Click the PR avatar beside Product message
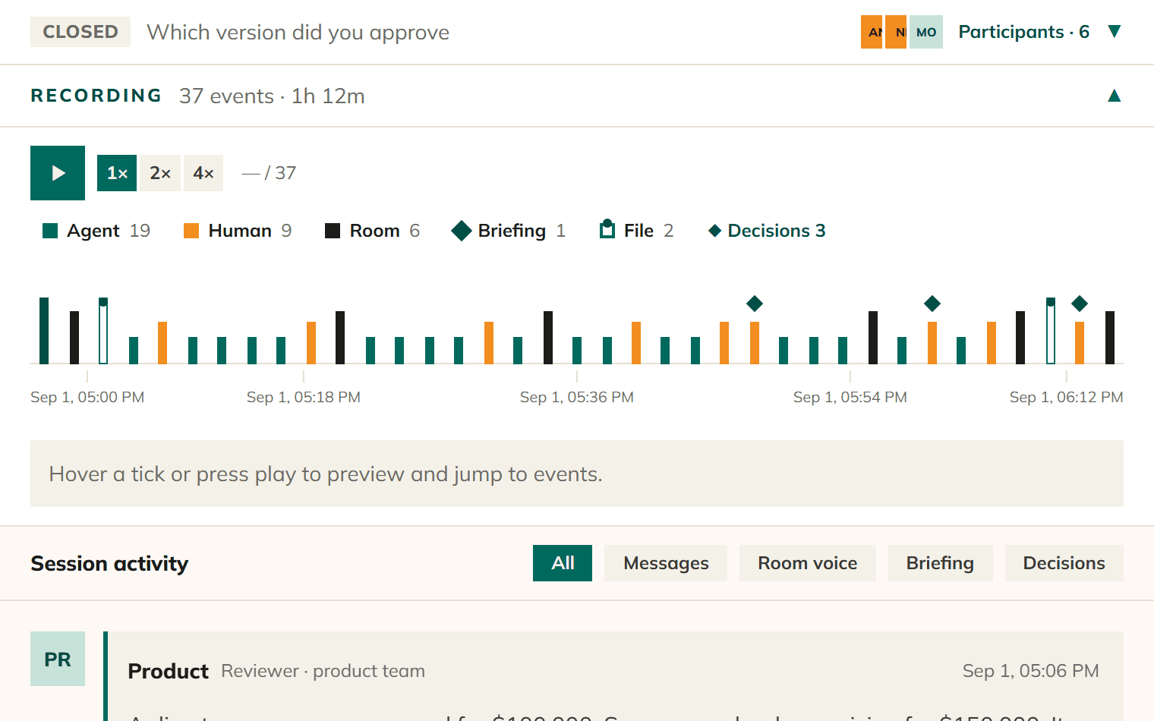 pos(58,659)
